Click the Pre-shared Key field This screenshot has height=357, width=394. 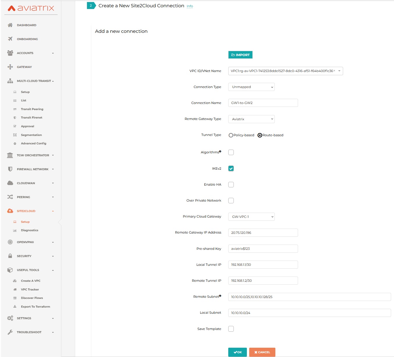(x=263, y=249)
